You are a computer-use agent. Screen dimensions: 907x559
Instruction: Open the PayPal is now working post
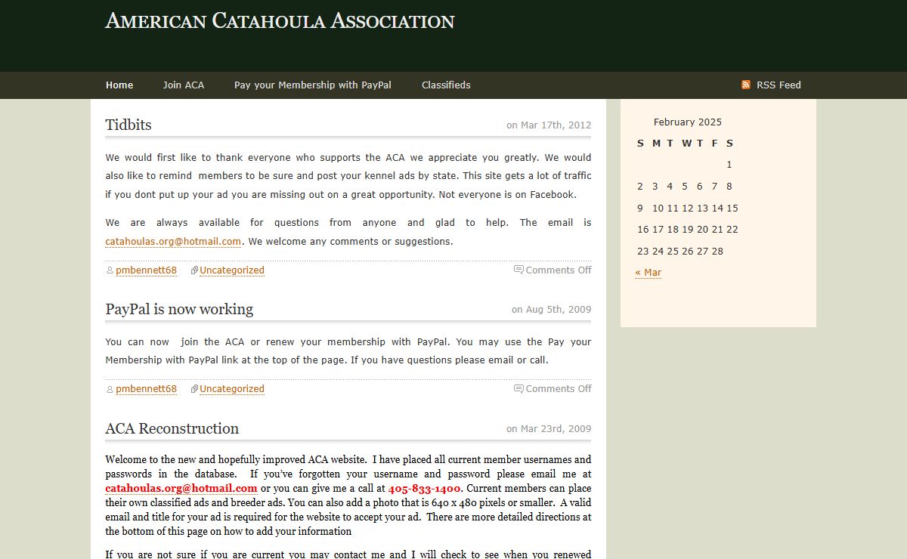(179, 309)
